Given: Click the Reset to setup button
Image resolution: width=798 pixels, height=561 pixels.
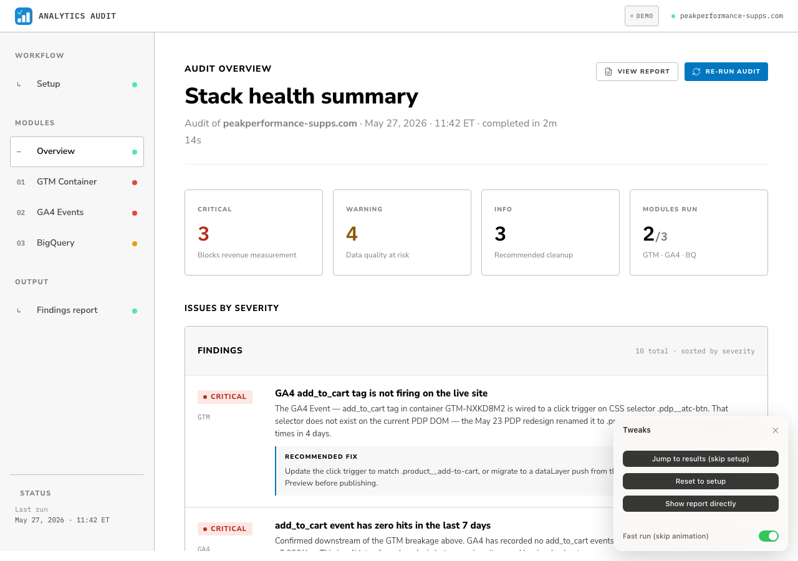Looking at the screenshot, I should tap(701, 481).
